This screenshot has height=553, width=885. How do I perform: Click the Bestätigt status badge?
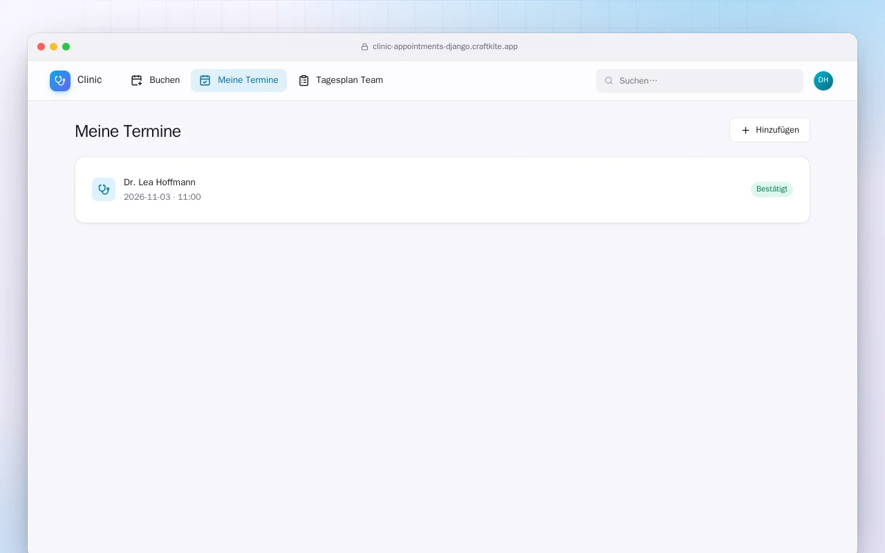(x=772, y=189)
